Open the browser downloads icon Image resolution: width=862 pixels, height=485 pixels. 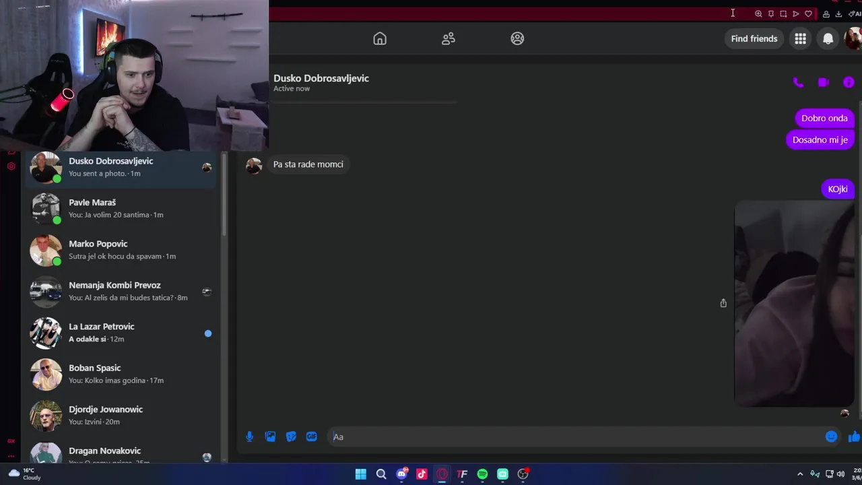point(838,13)
